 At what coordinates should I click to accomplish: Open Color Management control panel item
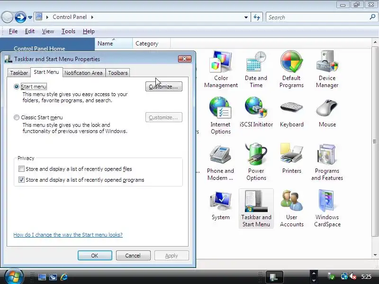pos(221,69)
